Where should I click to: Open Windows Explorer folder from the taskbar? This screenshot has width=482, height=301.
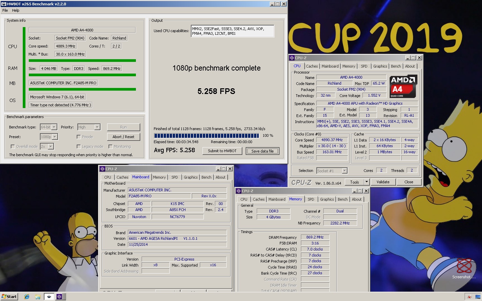click(38, 297)
